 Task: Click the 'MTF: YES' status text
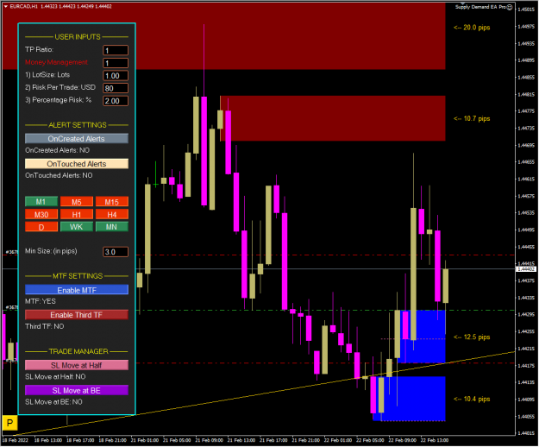click(41, 301)
